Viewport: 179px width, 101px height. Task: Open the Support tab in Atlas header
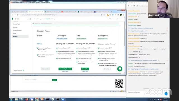point(48,19)
